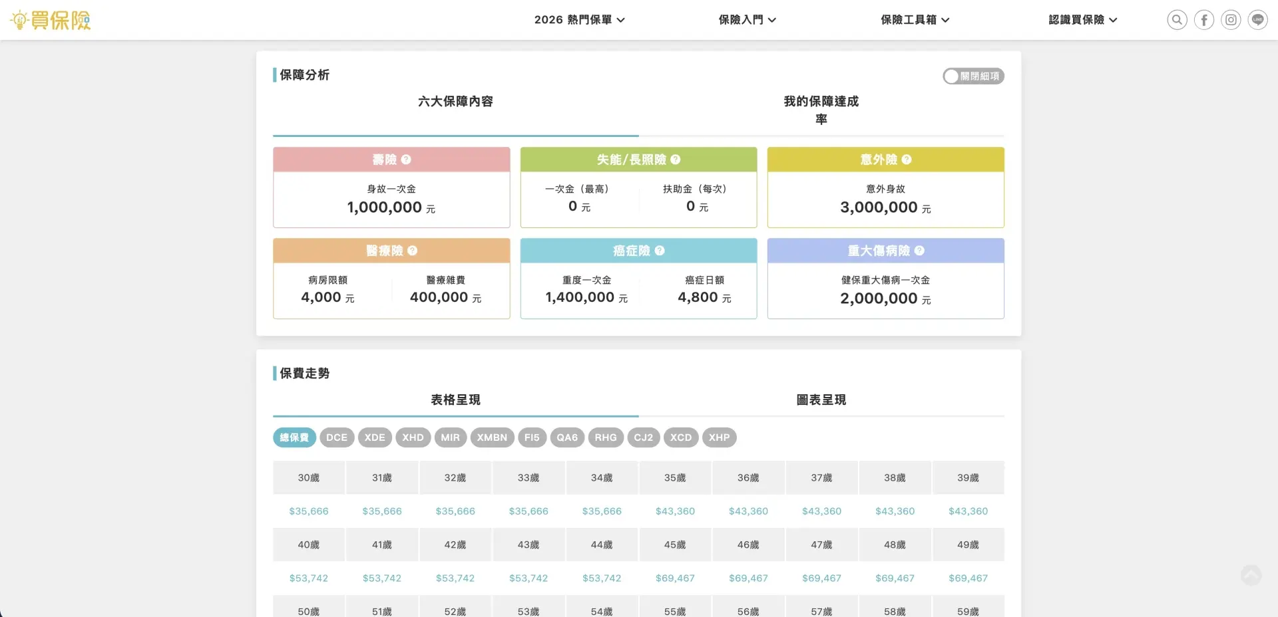Open the Facebook icon link

coord(1204,20)
